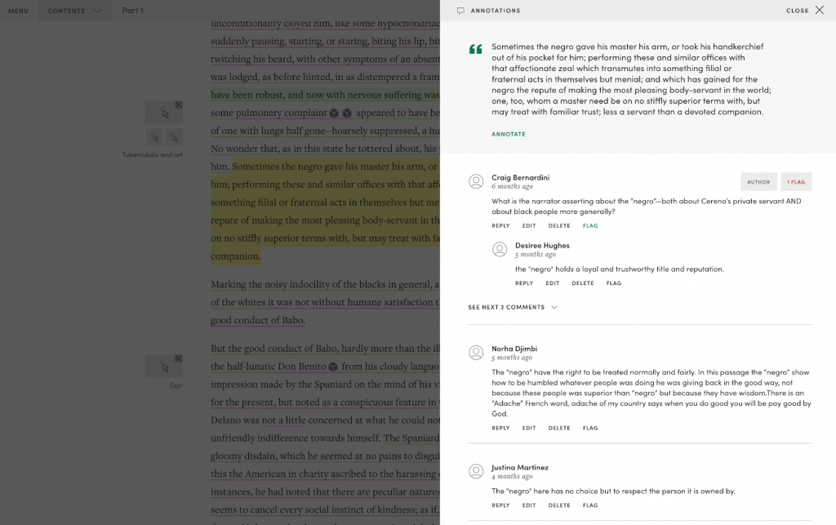Click right small cursor icon above 'Tuberculosis and art'

pos(174,137)
